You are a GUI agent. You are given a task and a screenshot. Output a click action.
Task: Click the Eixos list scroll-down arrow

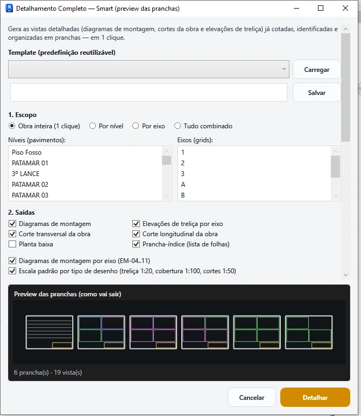click(x=336, y=196)
